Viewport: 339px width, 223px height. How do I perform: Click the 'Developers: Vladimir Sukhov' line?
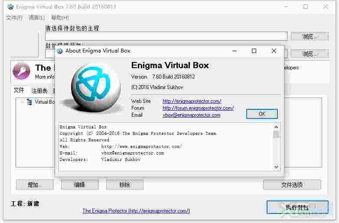pos(100,159)
